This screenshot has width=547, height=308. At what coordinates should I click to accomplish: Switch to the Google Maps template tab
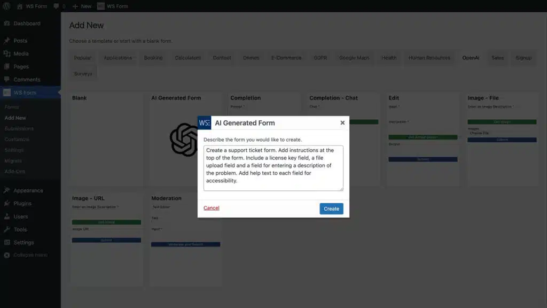click(x=354, y=58)
